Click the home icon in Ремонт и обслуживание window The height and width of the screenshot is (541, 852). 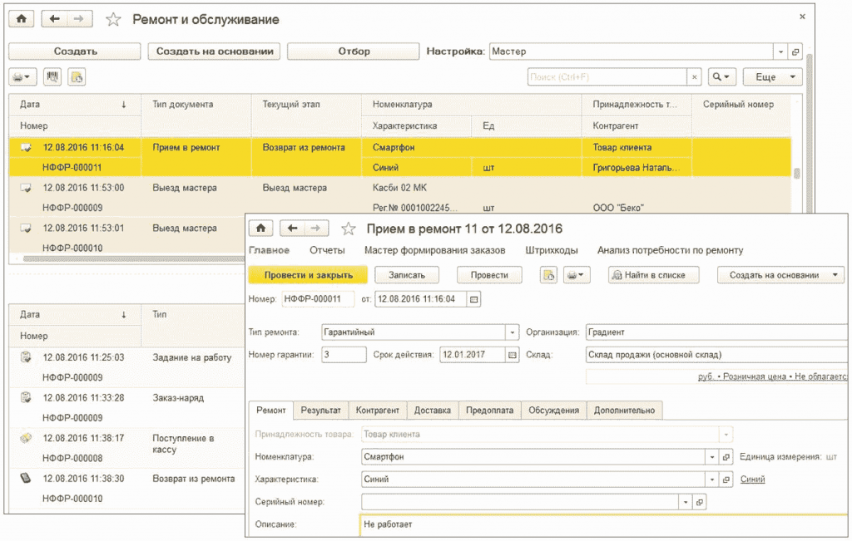pyautogui.click(x=21, y=19)
